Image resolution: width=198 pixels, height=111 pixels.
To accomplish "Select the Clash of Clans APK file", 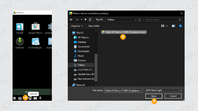I will click(124, 32).
